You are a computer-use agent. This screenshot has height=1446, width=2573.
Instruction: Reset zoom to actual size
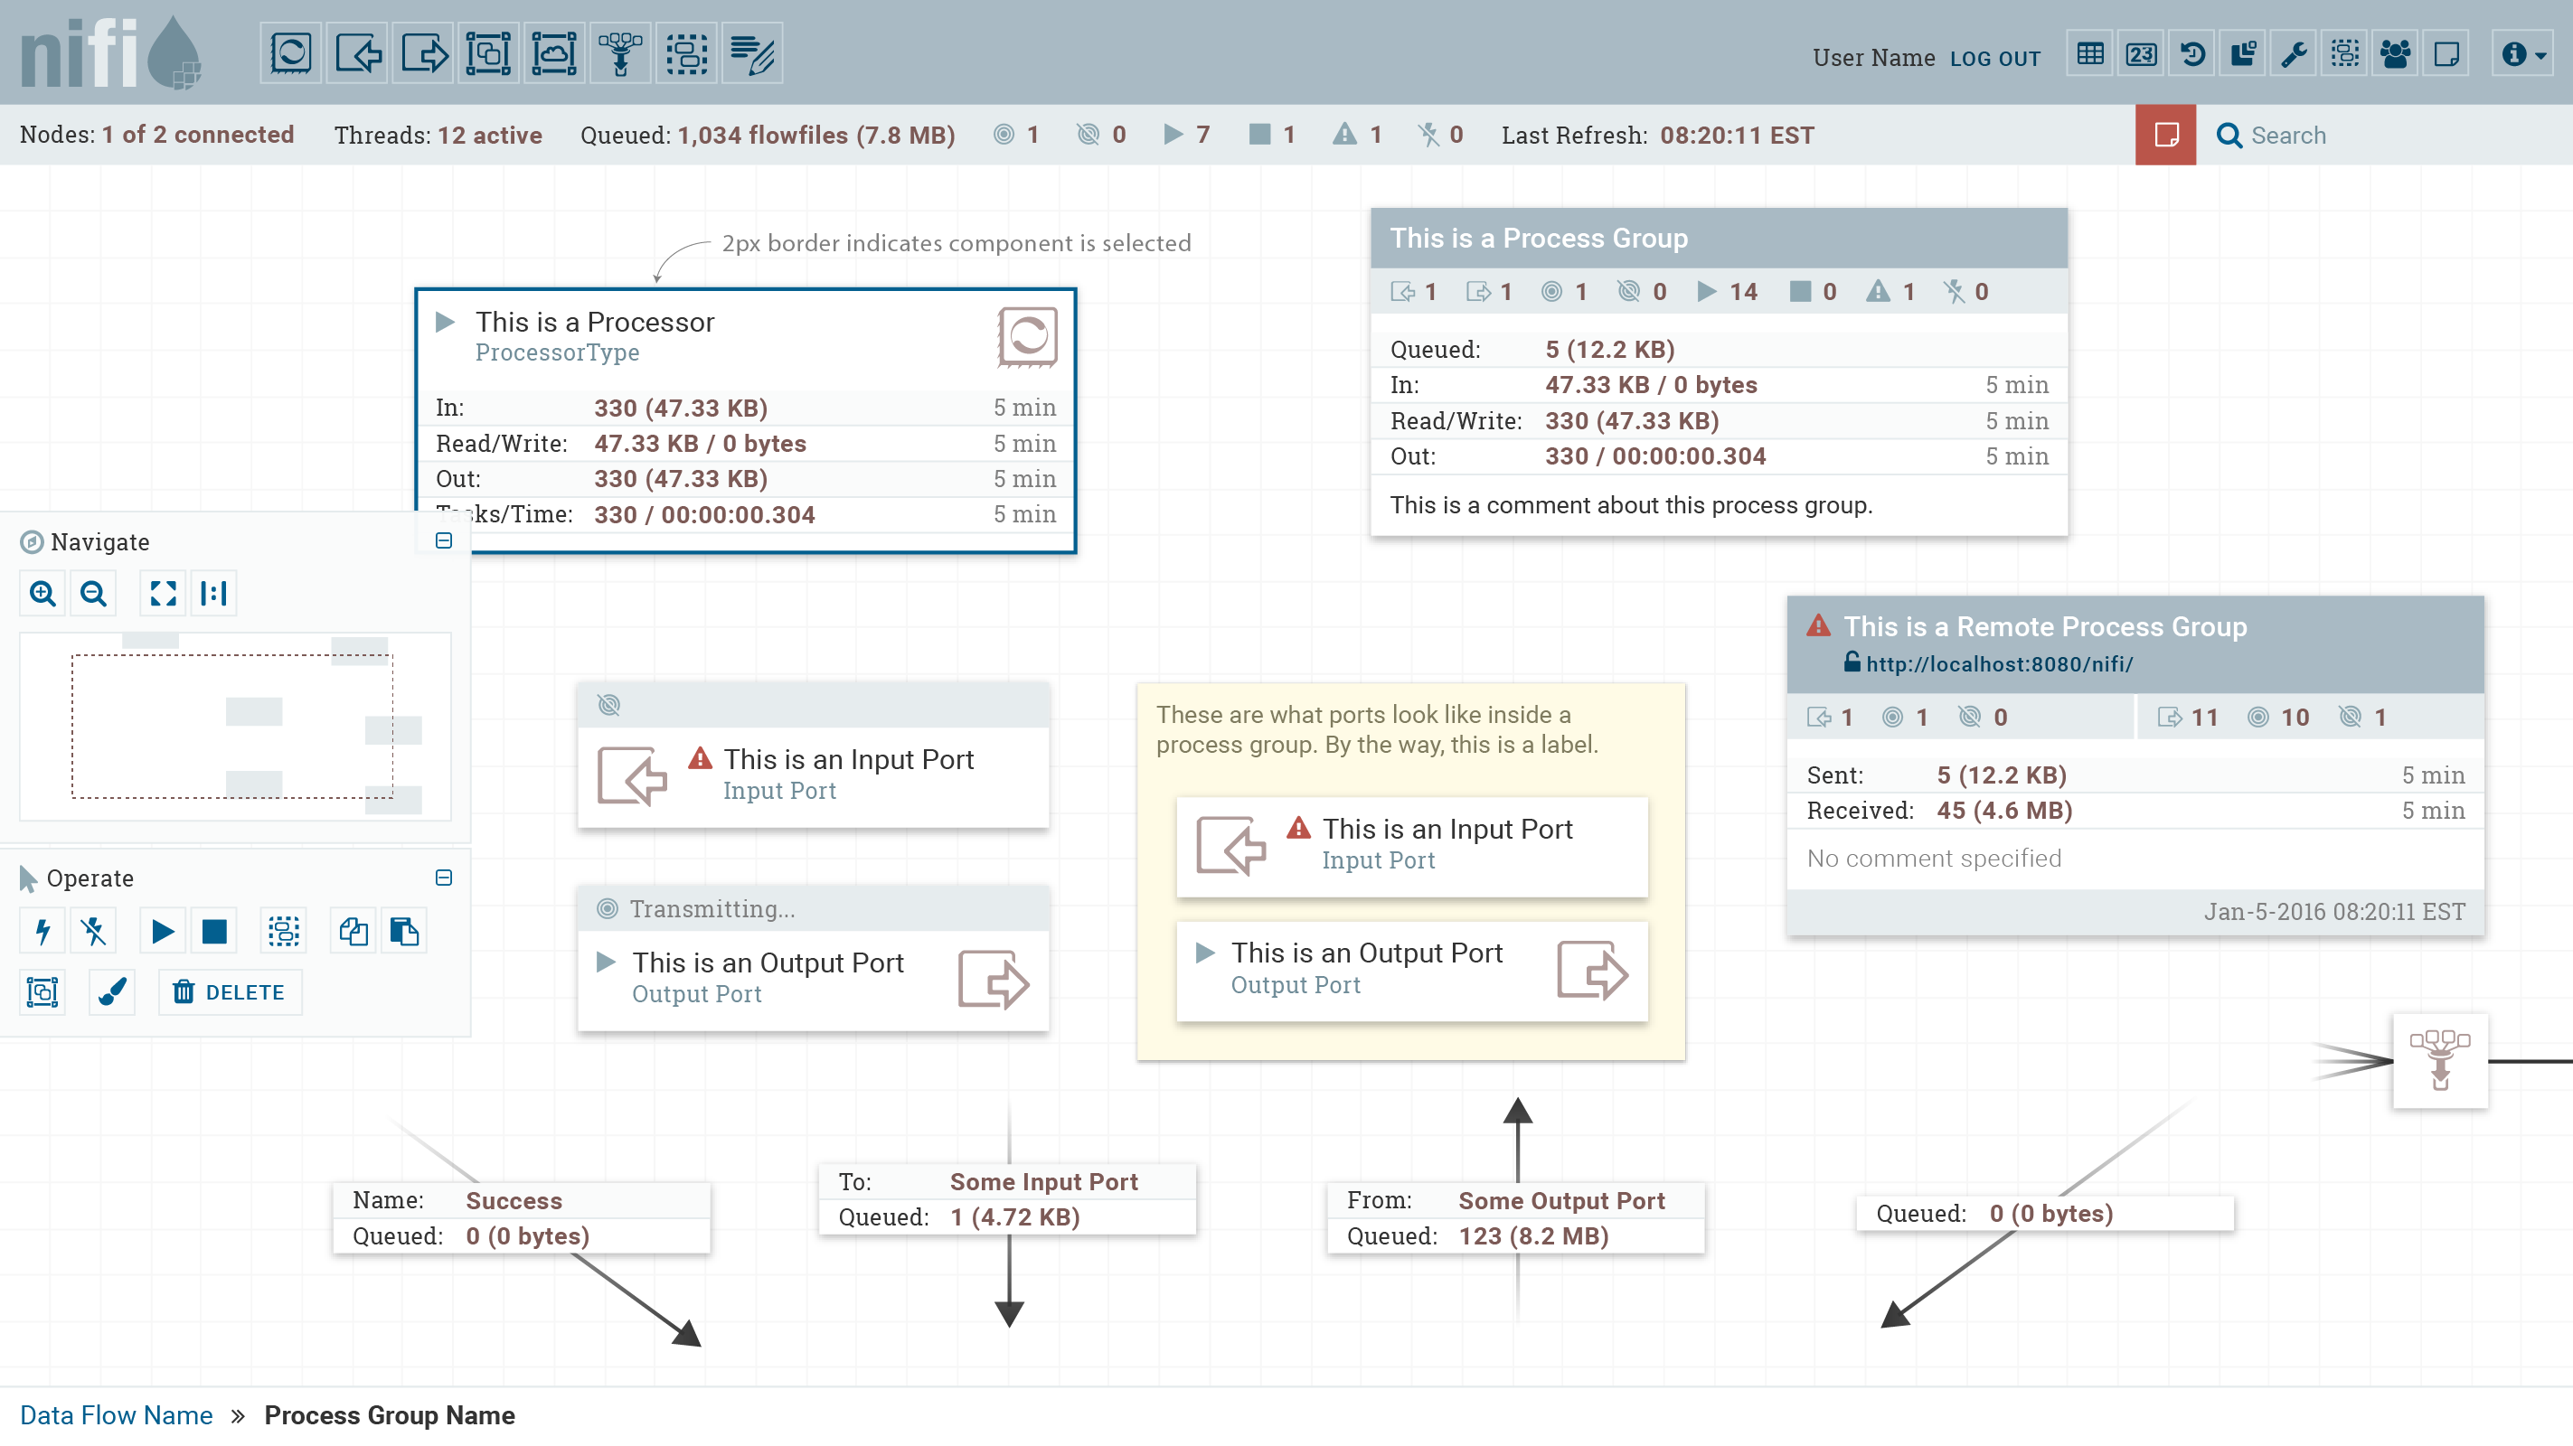point(213,593)
